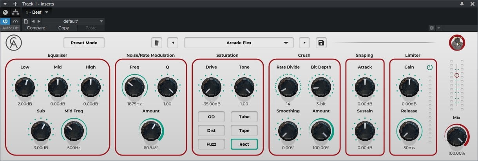
Task: Click the Preset Mode button
Action: (x=84, y=43)
